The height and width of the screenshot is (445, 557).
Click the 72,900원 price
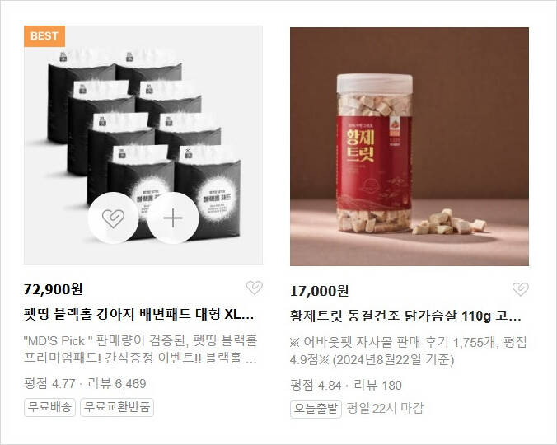54,289
